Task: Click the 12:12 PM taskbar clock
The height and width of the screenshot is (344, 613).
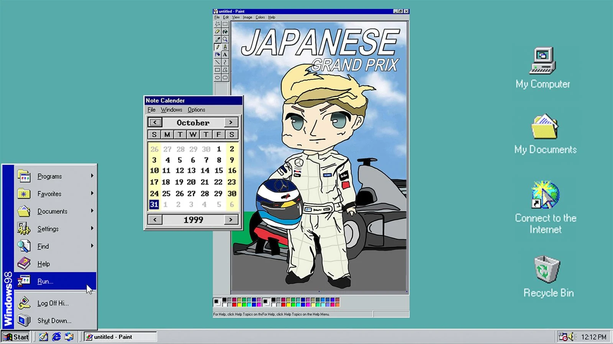Action: (x=593, y=337)
